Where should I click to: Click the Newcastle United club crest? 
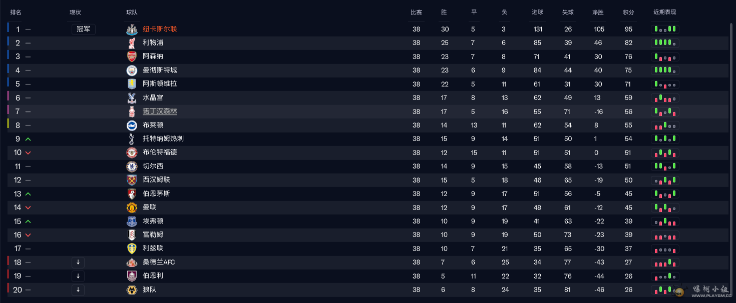(x=132, y=29)
